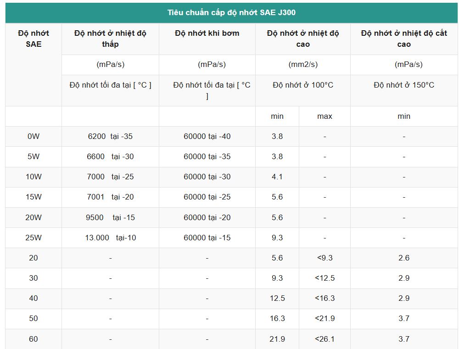Click the table title 'Tiêu chuẩn cấp độ nhớt SAE J300'
This screenshot has width=459, height=349.
231,12
